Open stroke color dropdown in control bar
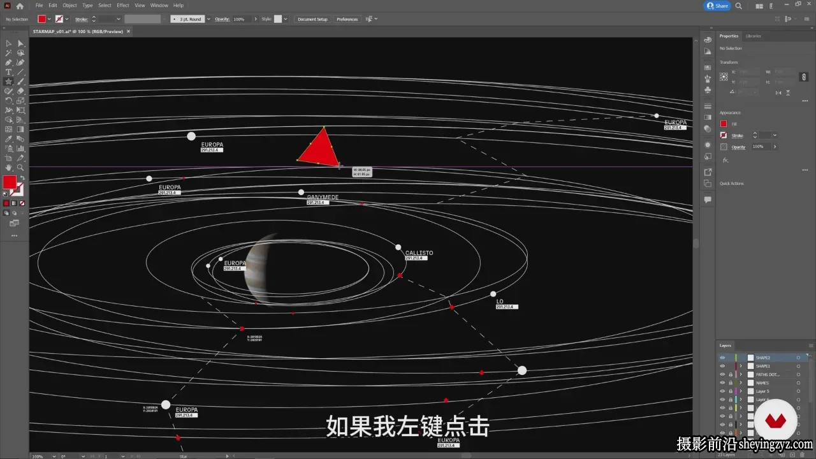Screen dimensions: 816x459 tap(67, 19)
